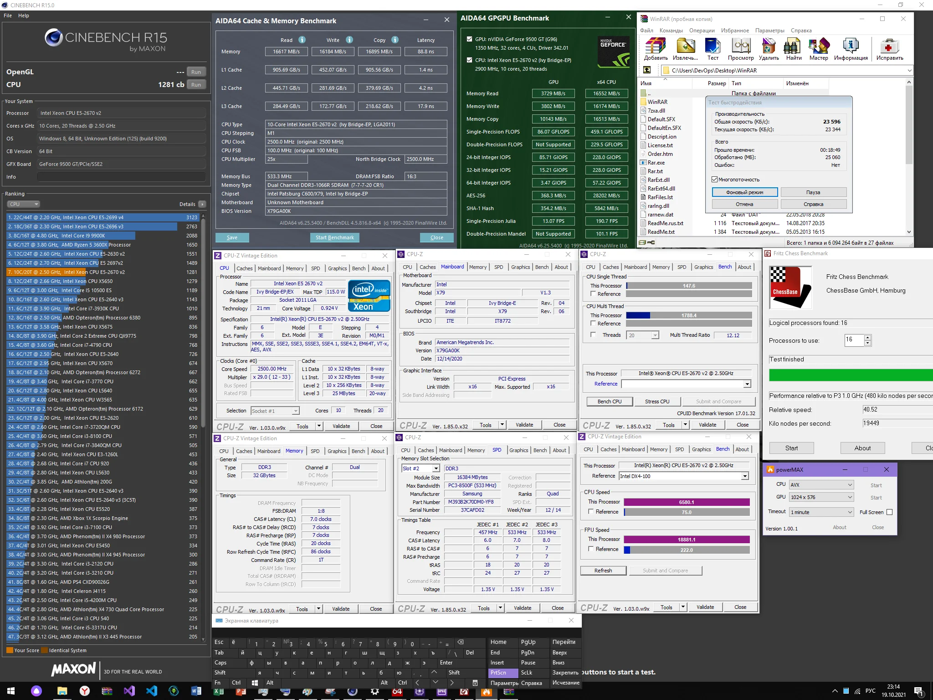
Task: Increase the Processors to use spinner
Action: [867, 338]
